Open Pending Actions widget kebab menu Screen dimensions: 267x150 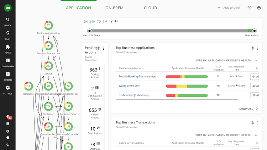pyautogui.click(x=103, y=48)
